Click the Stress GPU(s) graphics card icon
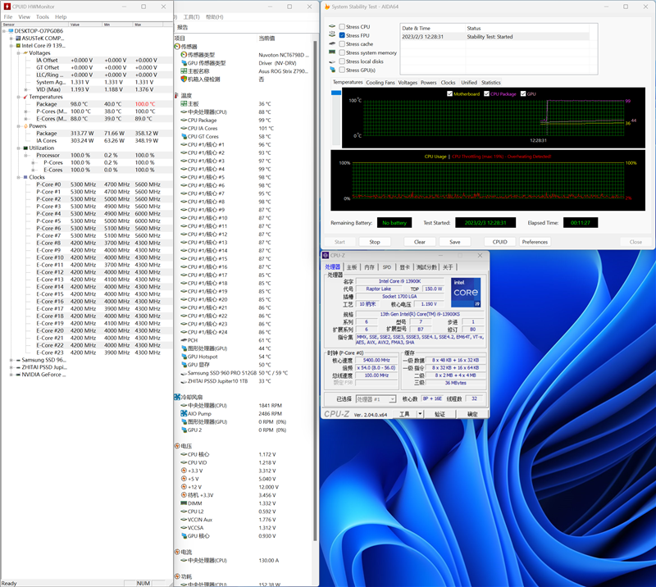Screen dimensions: 656x587 point(332,70)
